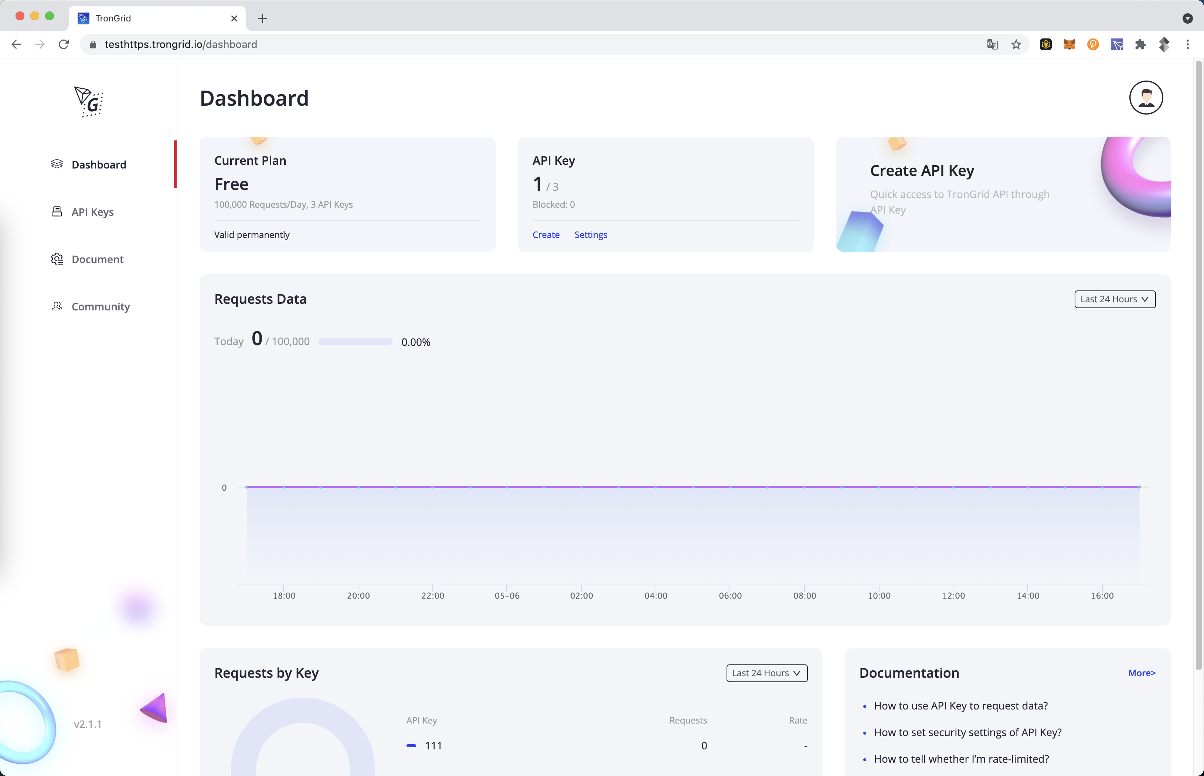Viewport: 1204px width, 776px height.
Task: Click the today's request usage progress bar
Action: (355, 342)
